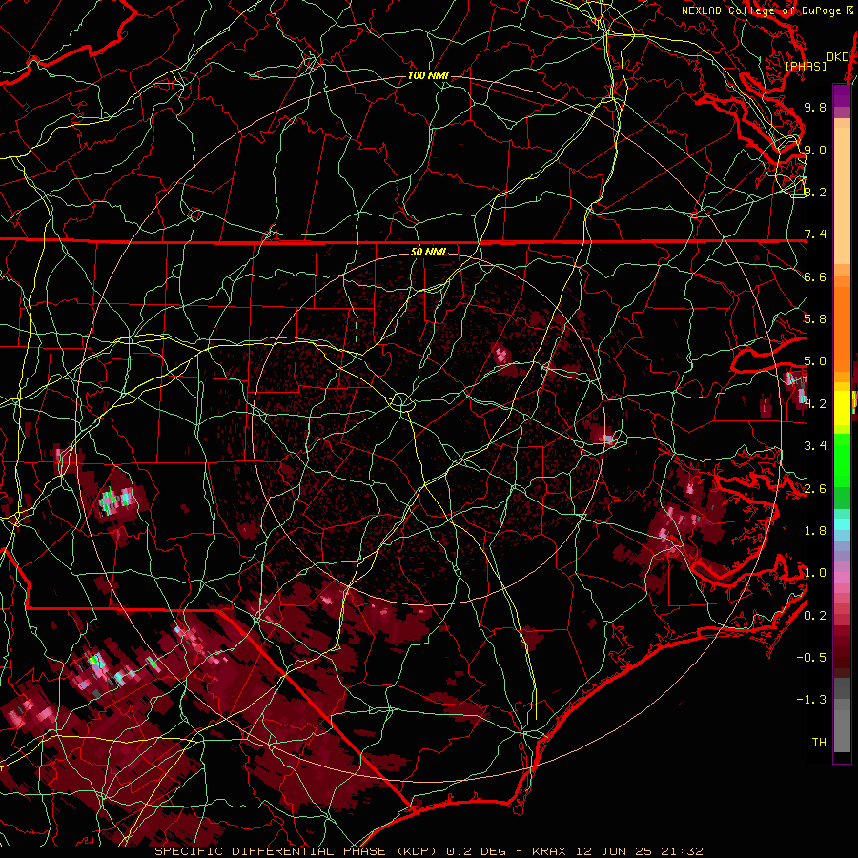Click the TH threshold label on the scale
858x858 pixels.
[819, 743]
